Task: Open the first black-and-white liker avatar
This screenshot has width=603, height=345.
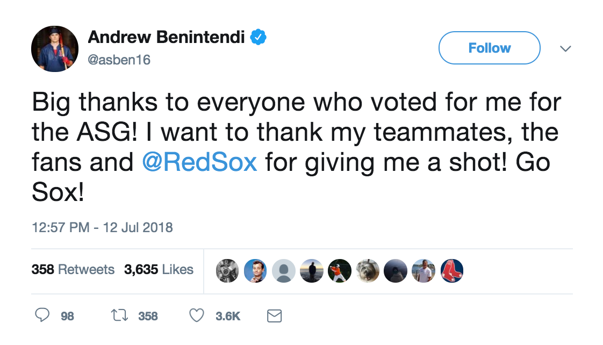Action: [x=227, y=271]
